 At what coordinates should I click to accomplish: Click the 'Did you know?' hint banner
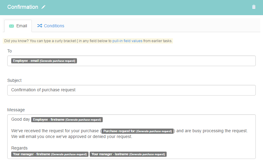(x=88, y=41)
